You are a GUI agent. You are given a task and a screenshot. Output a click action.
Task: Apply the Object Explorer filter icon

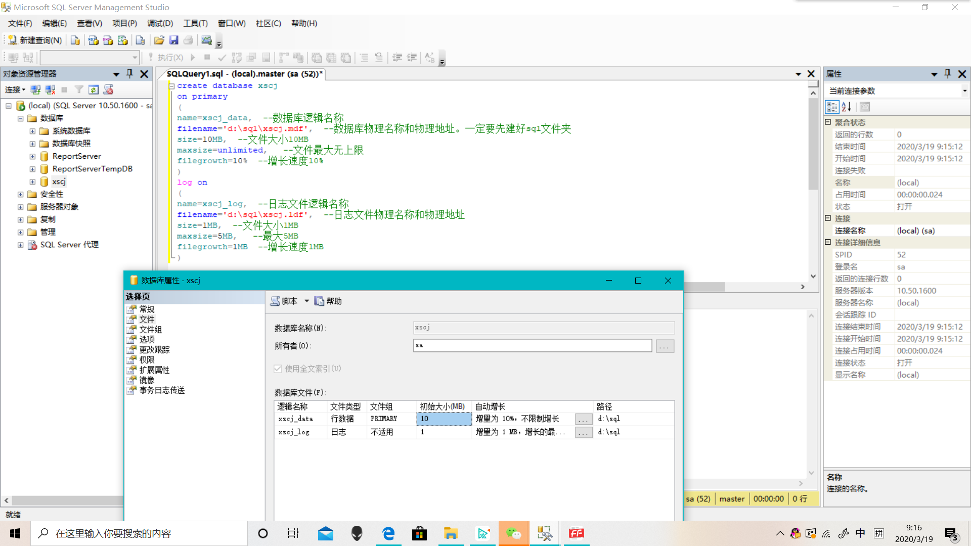coord(79,89)
